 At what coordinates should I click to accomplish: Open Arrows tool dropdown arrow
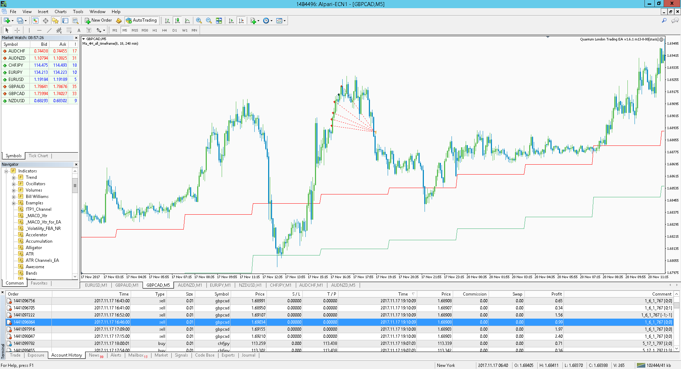coord(104,30)
